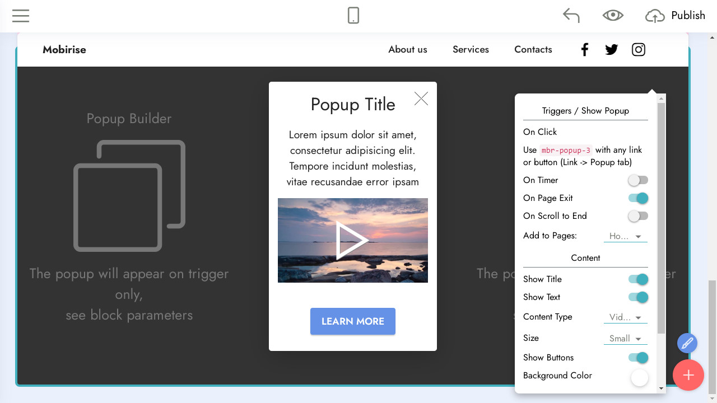Enable the On Timer trigger
The height and width of the screenshot is (403, 717).
(x=638, y=180)
